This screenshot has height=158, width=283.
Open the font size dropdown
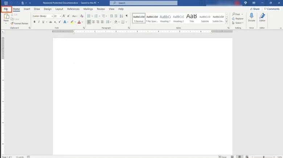click(60, 16)
